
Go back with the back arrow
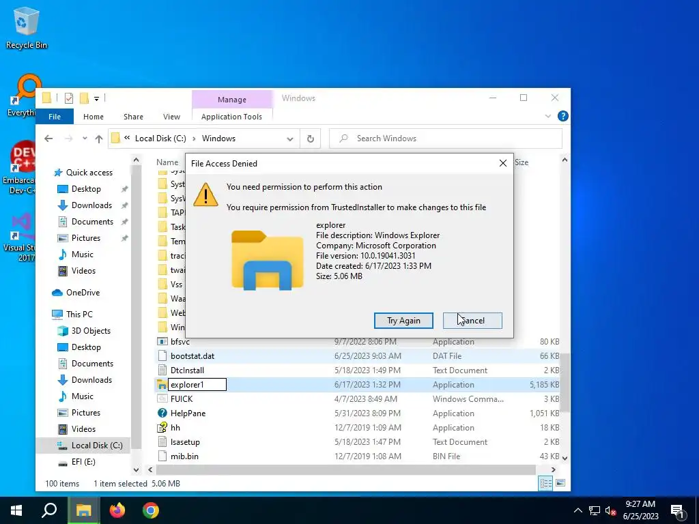[48, 139]
